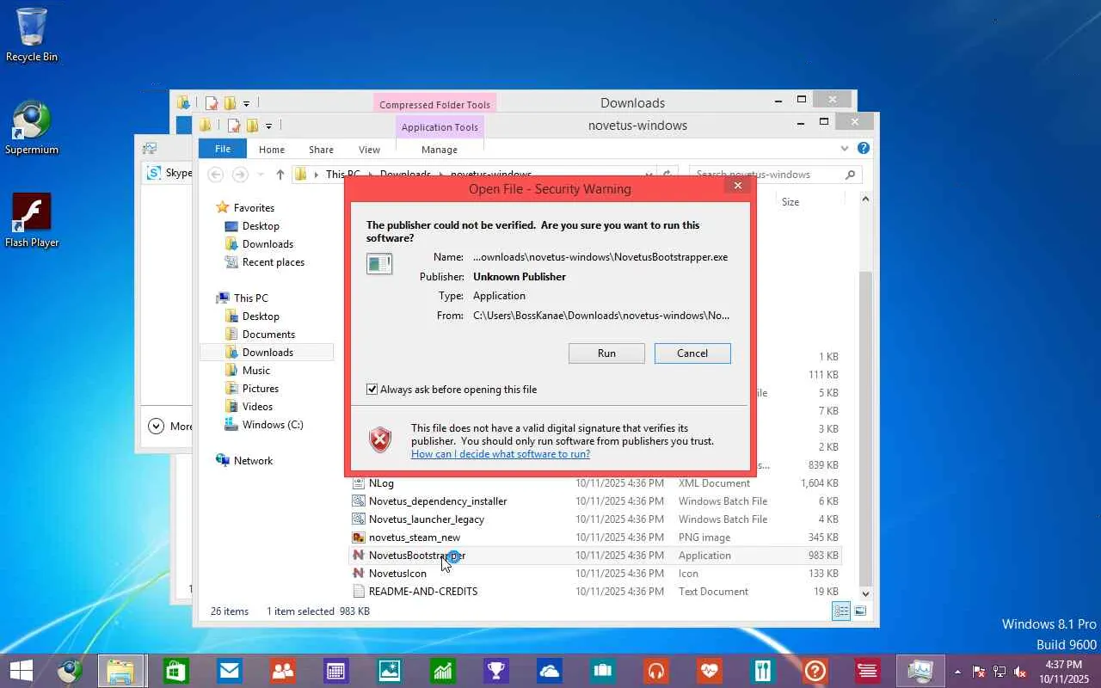The width and height of the screenshot is (1101, 688).
Task: Select Favorites in the navigation pane
Action: (x=254, y=208)
